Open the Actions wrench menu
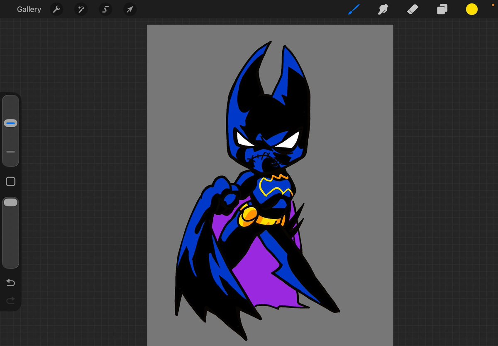Viewport: 498px width, 346px height. (x=56, y=9)
